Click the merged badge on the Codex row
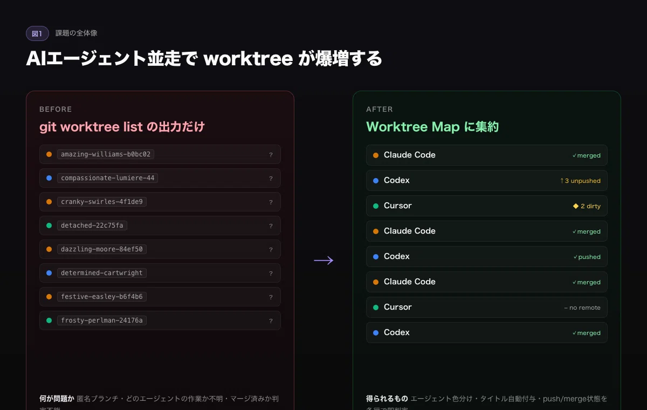 pyautogui.click(x=586, y=333)
